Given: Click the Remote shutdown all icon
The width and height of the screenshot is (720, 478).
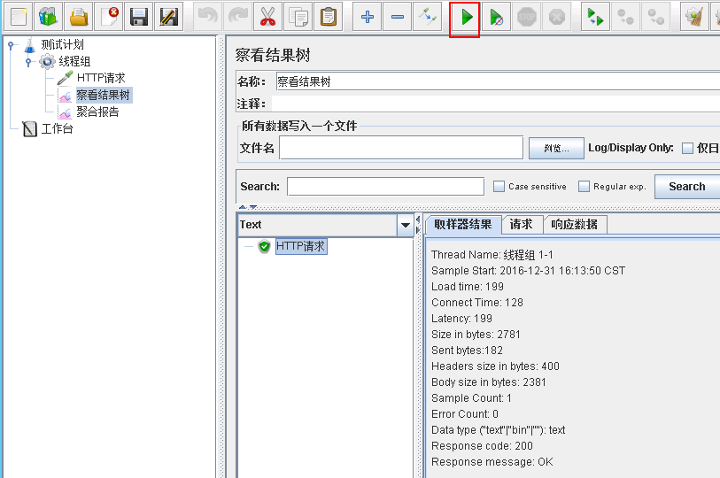Looking at the screenshot, I should coord(655,17).
